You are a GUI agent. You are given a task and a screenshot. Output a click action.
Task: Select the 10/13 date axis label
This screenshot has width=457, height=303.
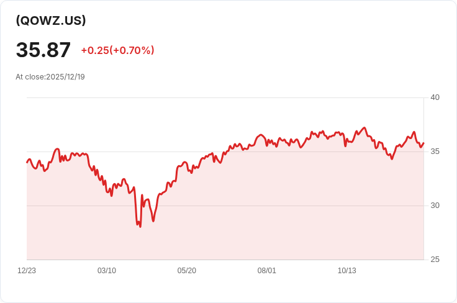[347, 271]
